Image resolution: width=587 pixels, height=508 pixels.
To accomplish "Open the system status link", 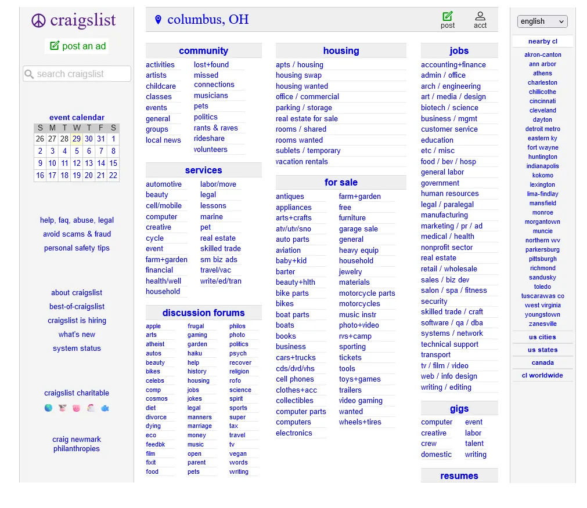I will click(x=77, y=349).
